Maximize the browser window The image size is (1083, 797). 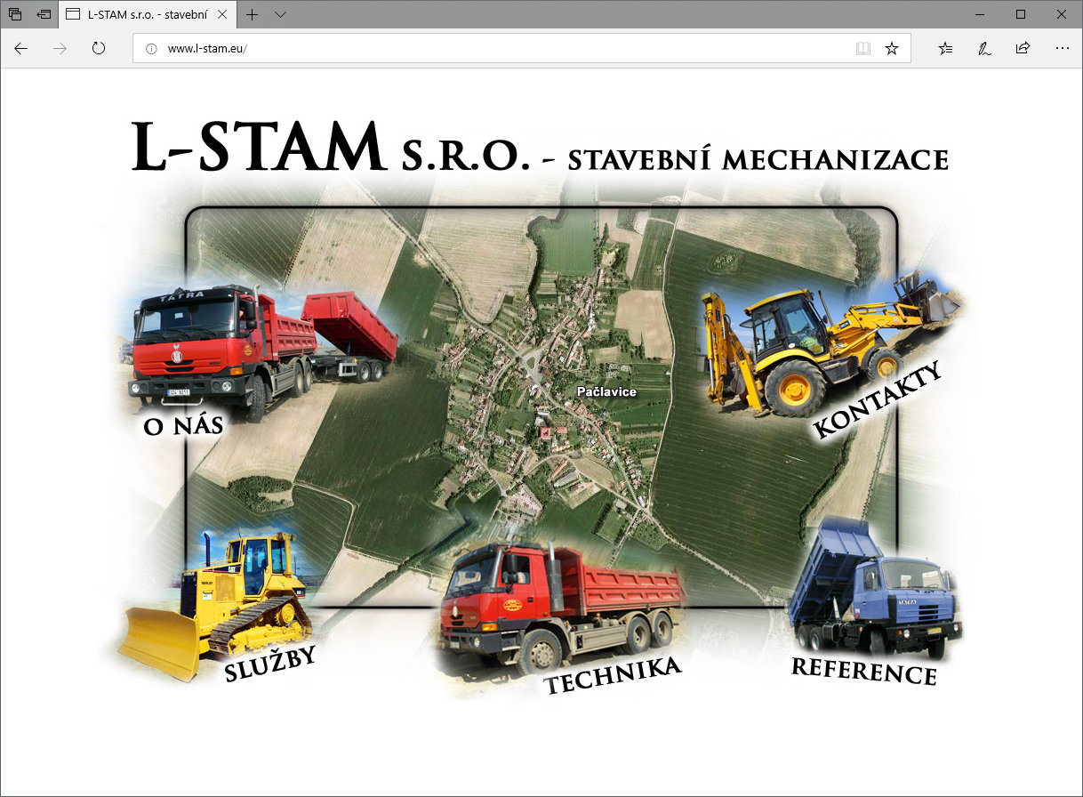tap(1020, 14)
